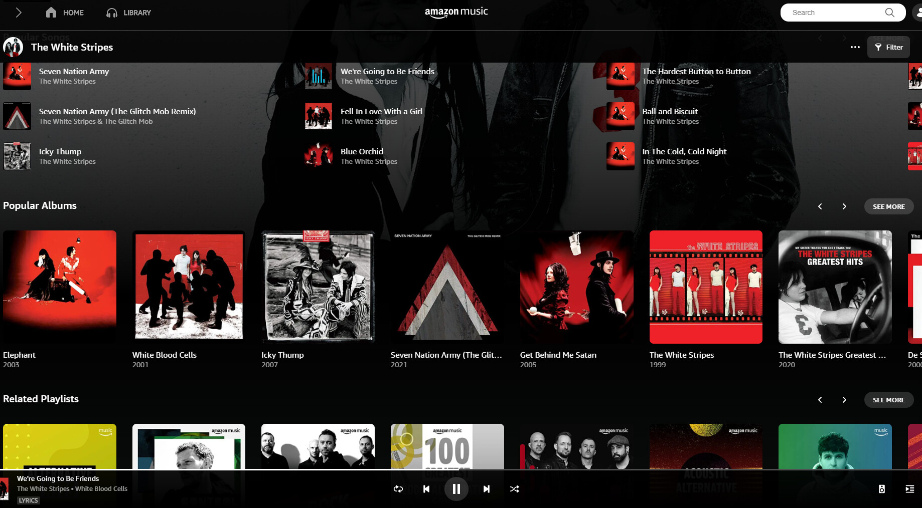The width and height of the screenshot is (922, 508).
Task: Click the now playing song title
Action: point(58,478)
